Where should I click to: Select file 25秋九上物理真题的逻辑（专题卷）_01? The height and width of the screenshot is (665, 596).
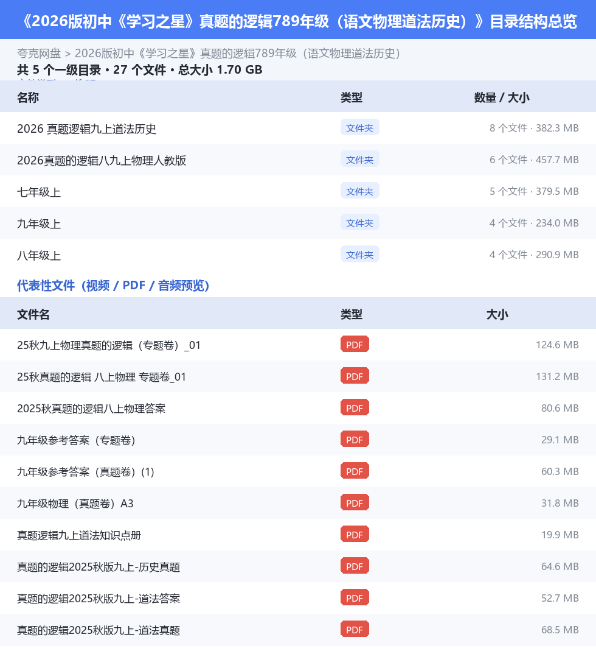coord(108,345)
